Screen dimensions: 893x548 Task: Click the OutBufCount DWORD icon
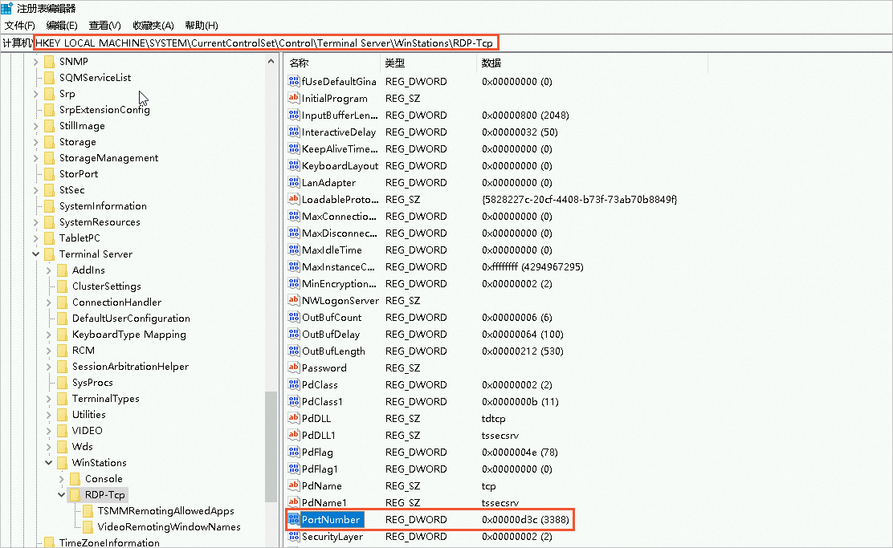(293, 317)
